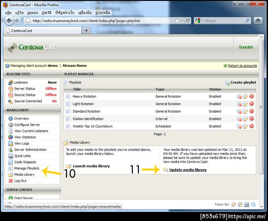Click Create playlist
The image size is (268, 221).
pos(243,82)
